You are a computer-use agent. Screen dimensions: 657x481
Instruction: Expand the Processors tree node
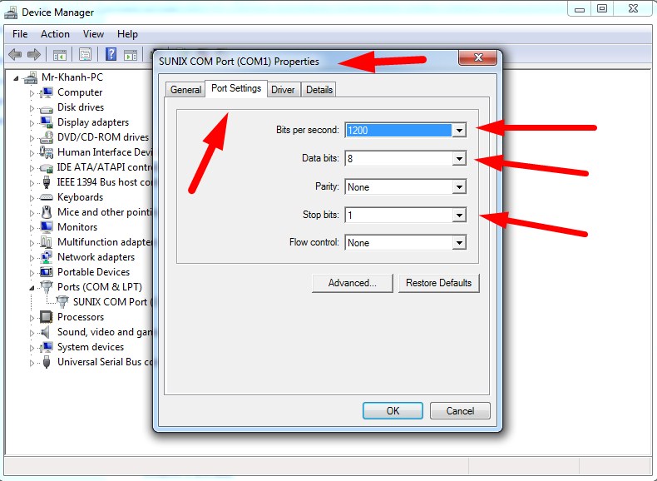pyautogui.click(x=32, y=318)
